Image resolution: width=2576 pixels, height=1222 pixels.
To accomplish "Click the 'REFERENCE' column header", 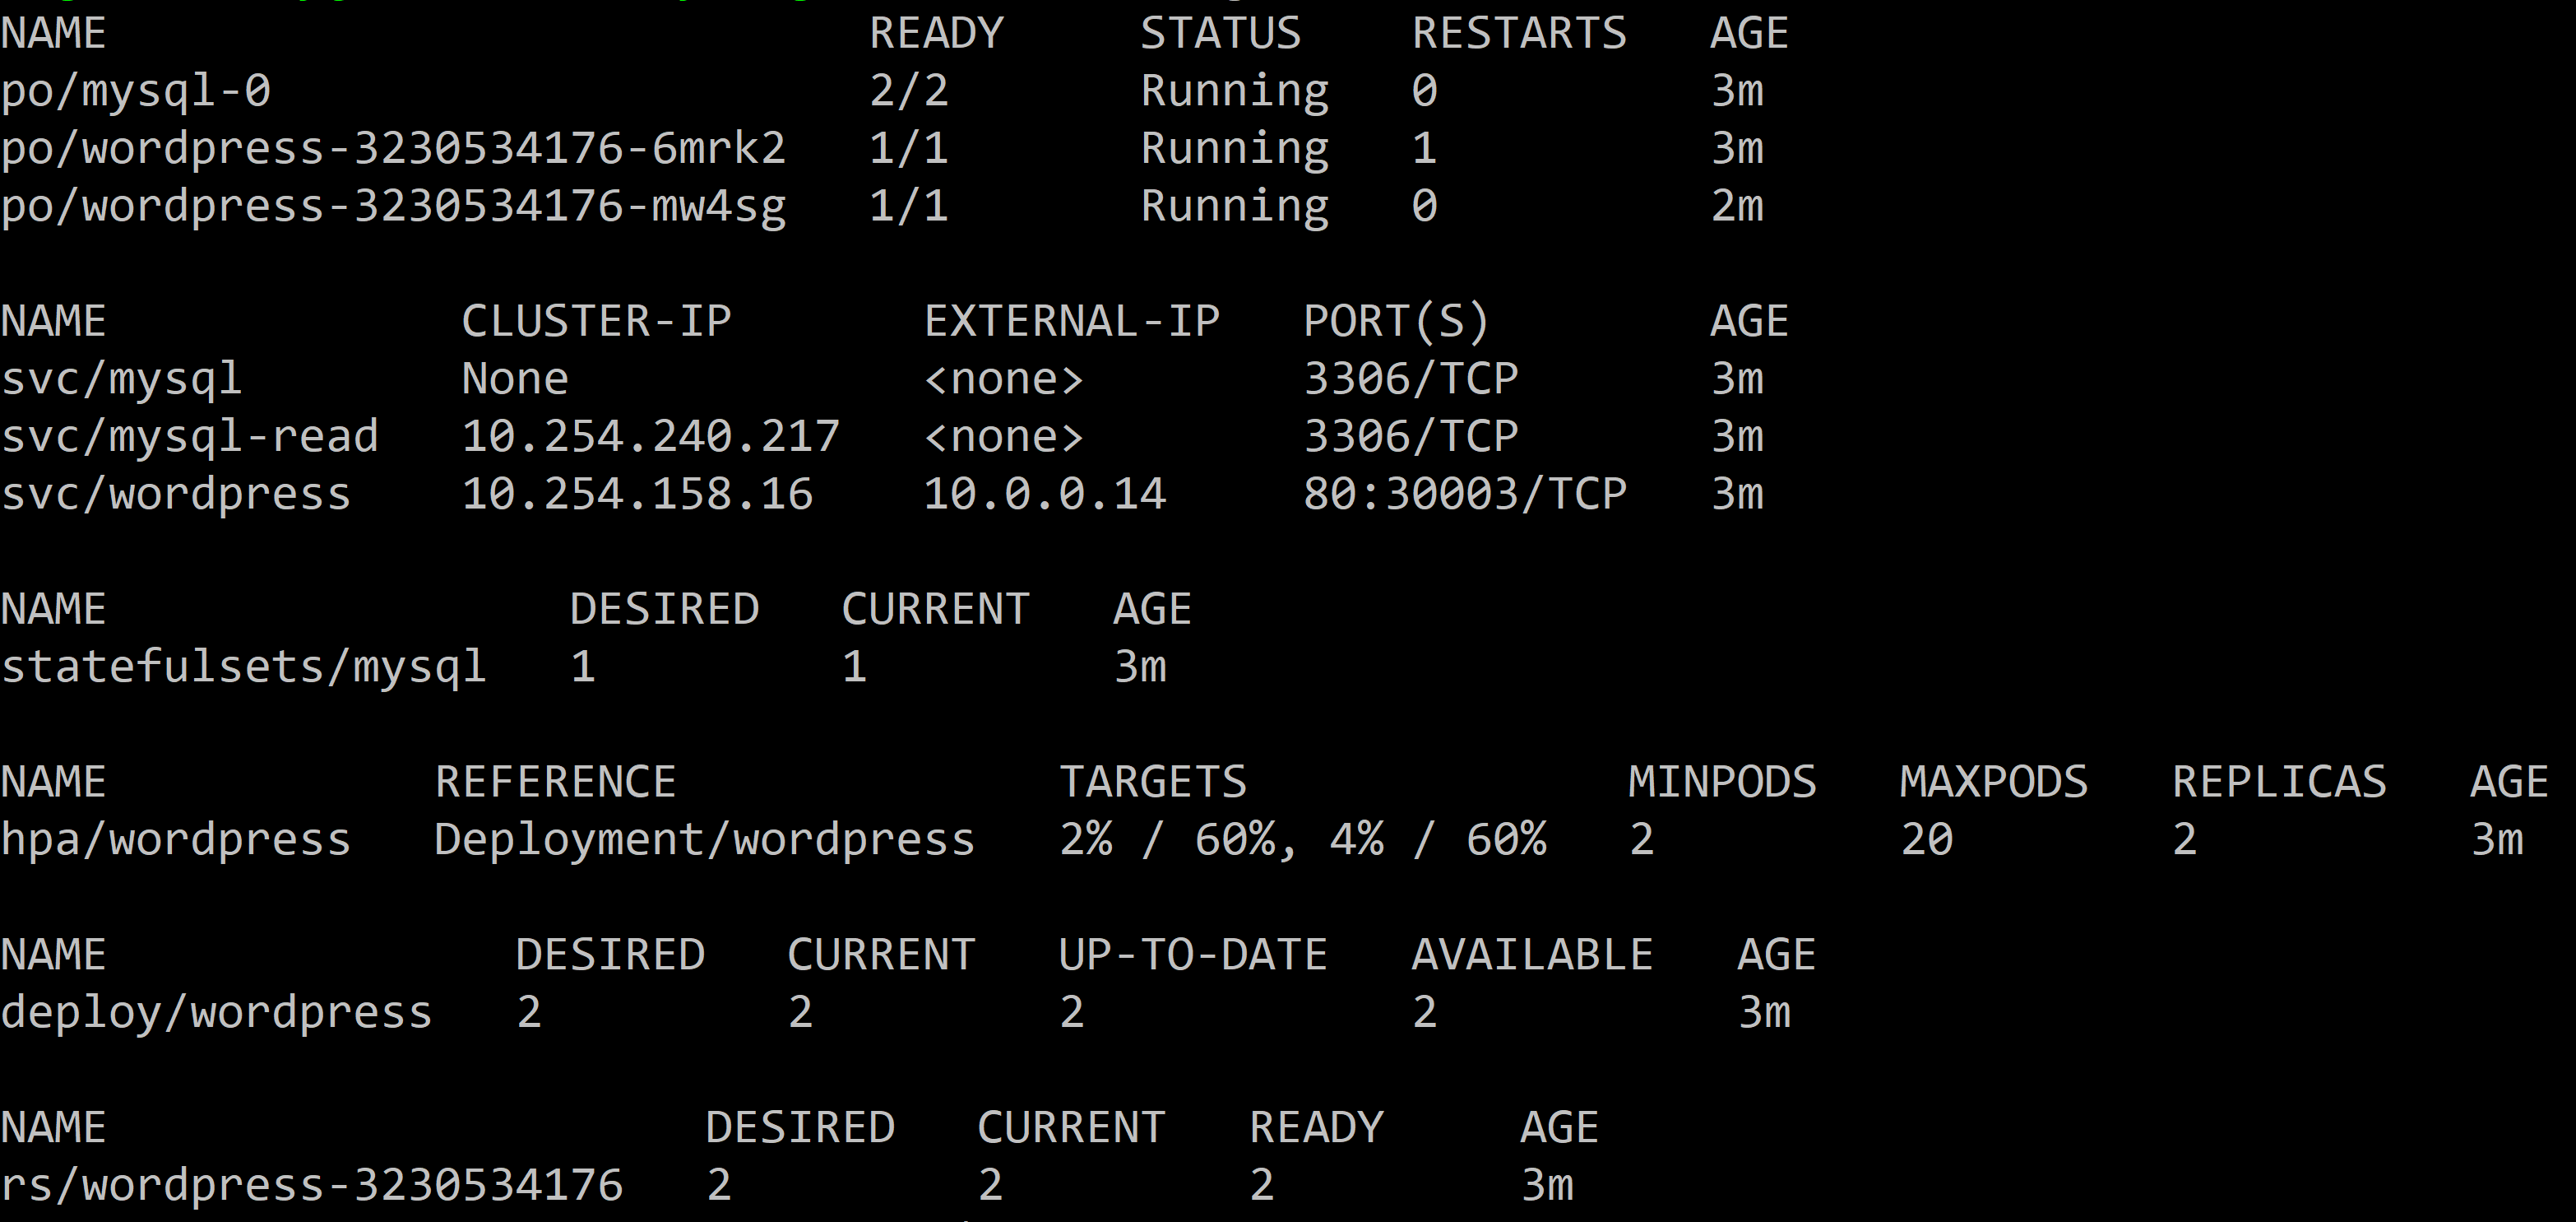I will 555,783.
